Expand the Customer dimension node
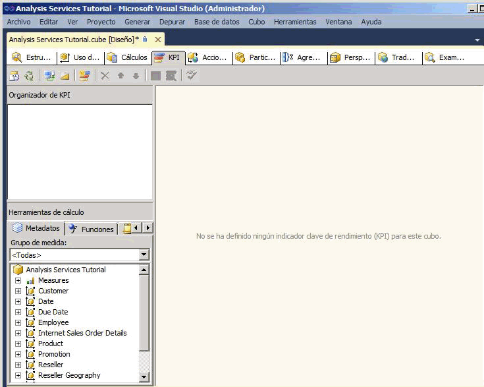Screen dimensions: 484x387 click(18, 291)
